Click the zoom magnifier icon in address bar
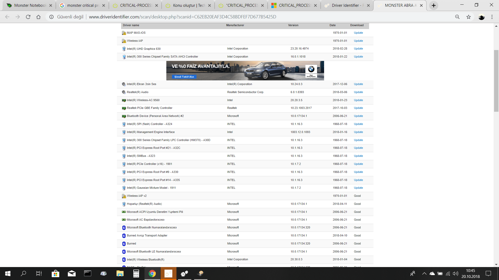Image resolution: width=499 pixels, height=280 pixels. pos(457,17)
